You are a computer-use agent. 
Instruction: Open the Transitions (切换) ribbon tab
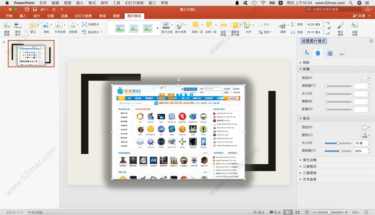coord(51,16)
